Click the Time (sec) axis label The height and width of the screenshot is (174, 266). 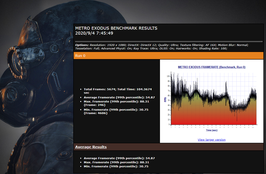(x=212, y=130)
